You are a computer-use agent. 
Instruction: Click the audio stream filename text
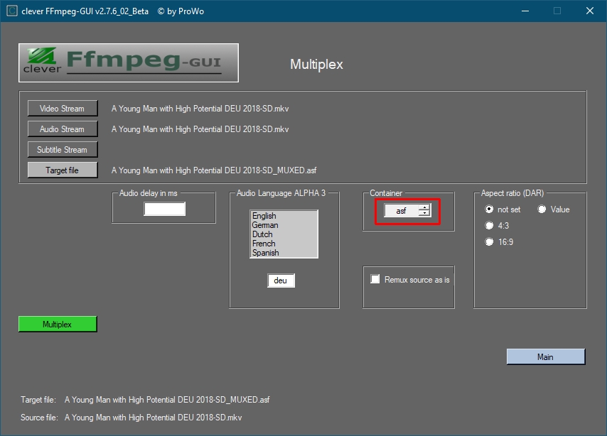200,129
